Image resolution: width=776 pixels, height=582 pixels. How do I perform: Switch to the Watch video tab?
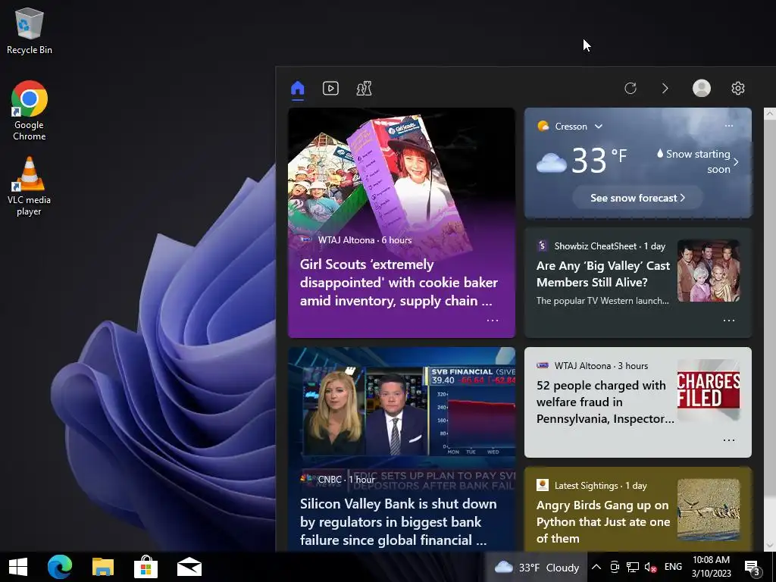[x=330, y=89]
